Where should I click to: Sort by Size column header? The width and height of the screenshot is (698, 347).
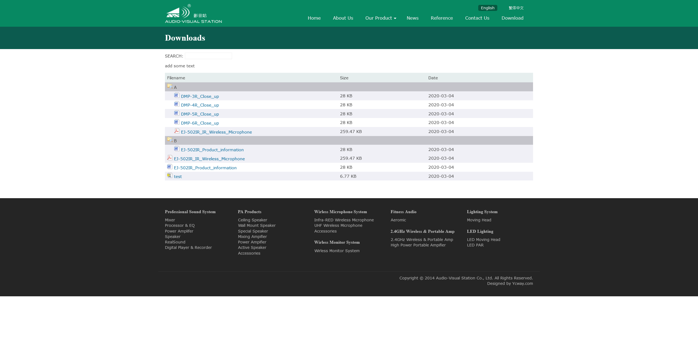point(344,78)
